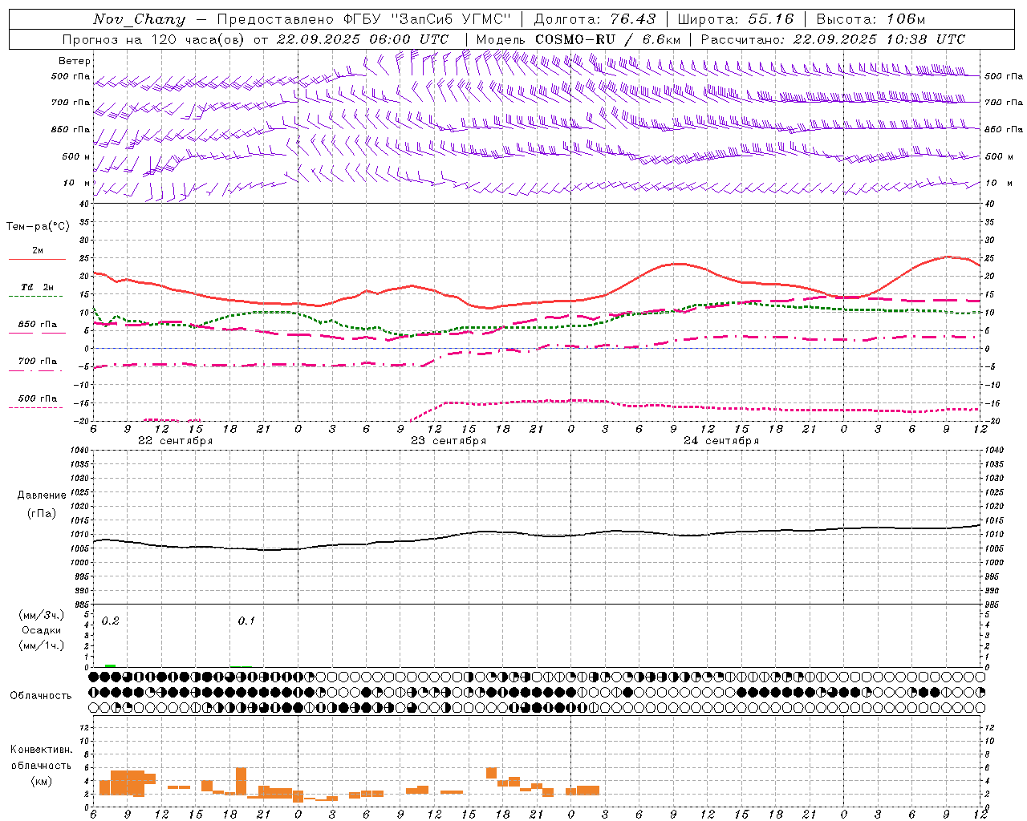Click the 'Широта: 55.16' latitude field
The height and width of the screenshot is (821, 1027).
(736, 19)
